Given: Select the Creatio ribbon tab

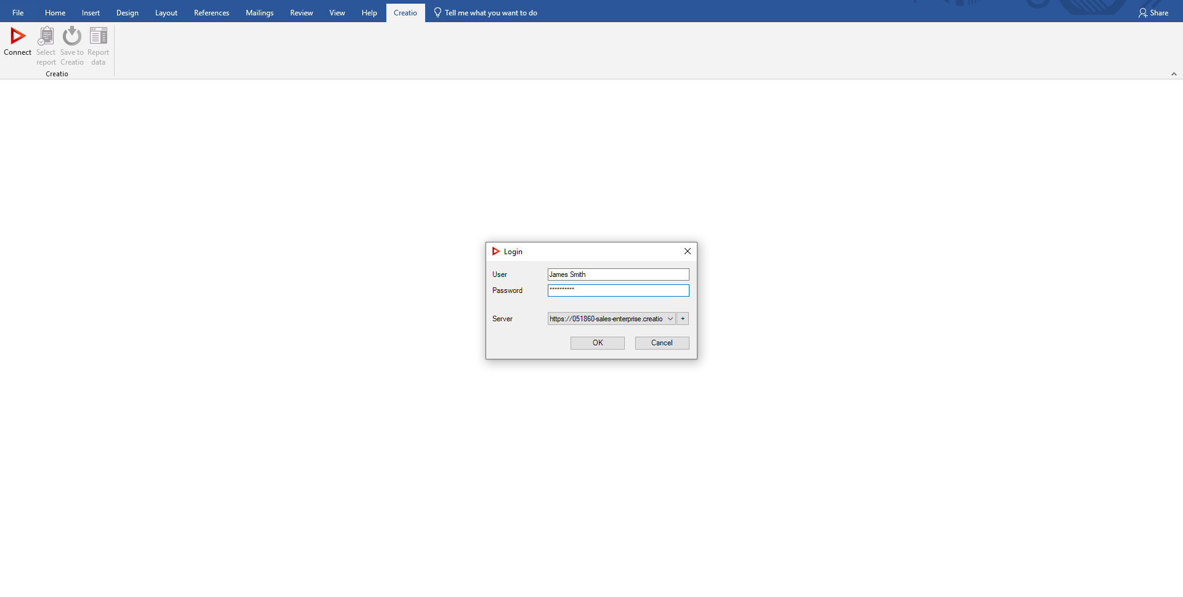Looking at the screenshot, I should [405, 13].
